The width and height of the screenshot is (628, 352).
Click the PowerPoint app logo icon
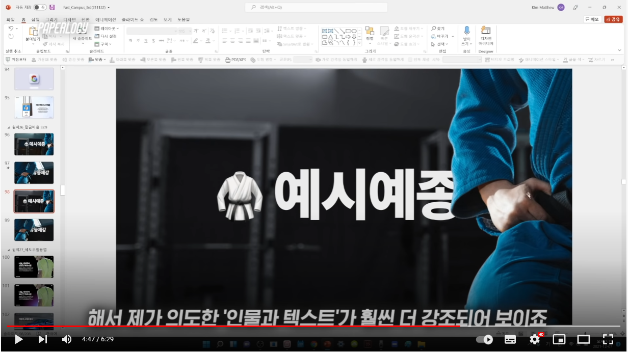[x=8, y=7]
